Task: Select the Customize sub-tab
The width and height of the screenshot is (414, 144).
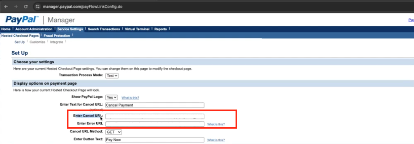Action: [37, 42]
